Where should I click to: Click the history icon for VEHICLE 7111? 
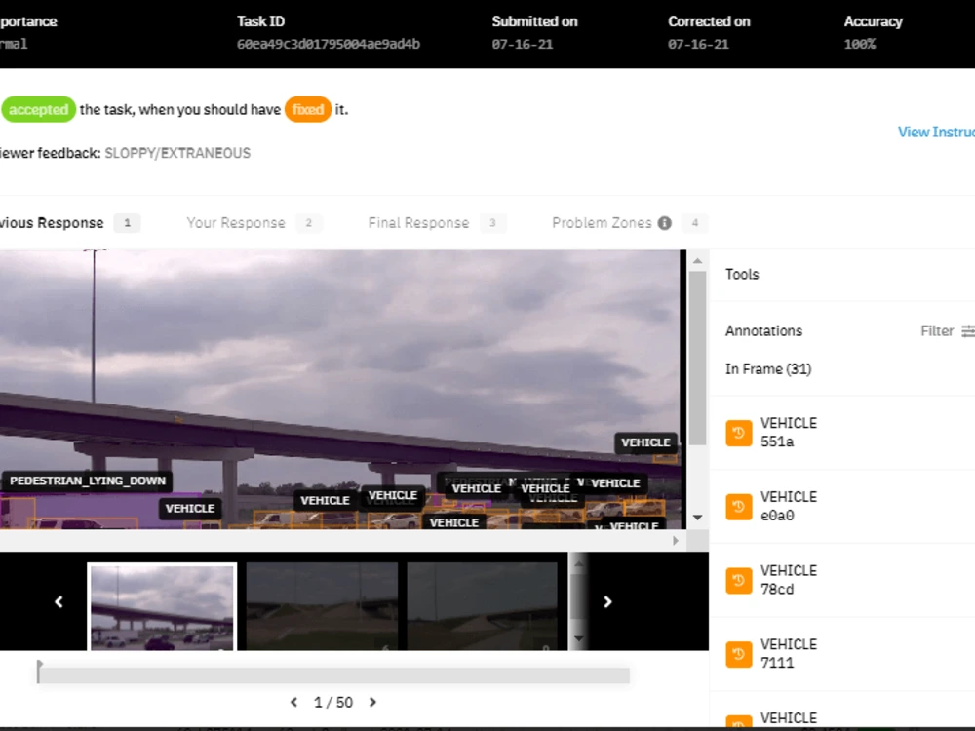[738, 653]
